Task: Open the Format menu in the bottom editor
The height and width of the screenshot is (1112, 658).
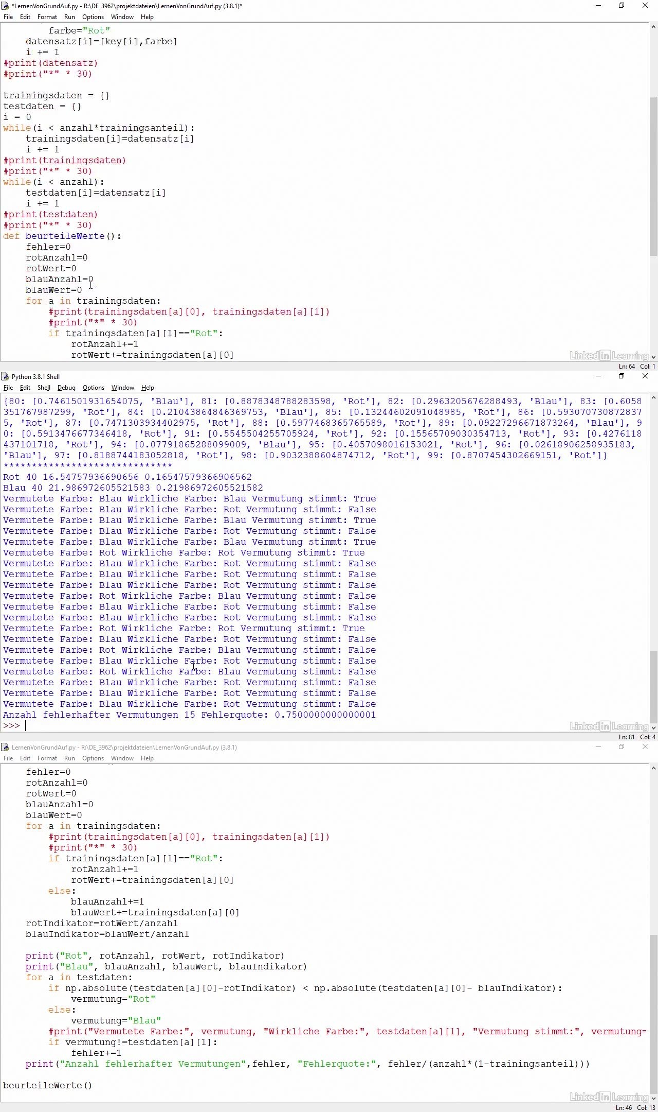Action: [x=47, y=758]
